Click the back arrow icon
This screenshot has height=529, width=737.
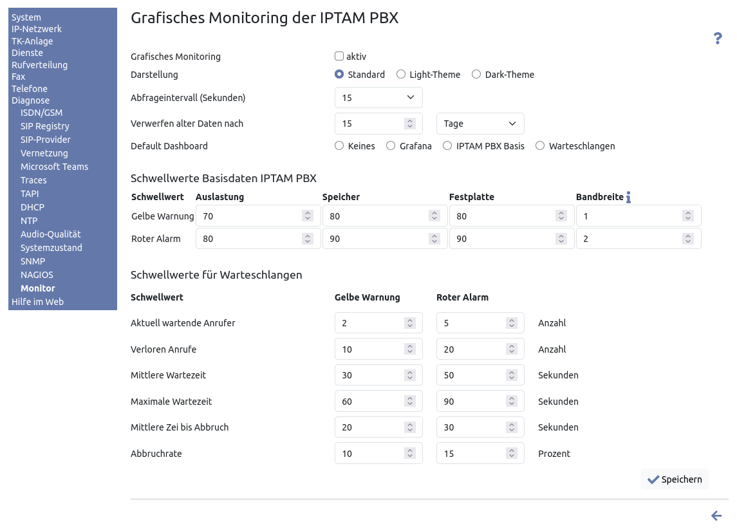[x=716, y=515]
